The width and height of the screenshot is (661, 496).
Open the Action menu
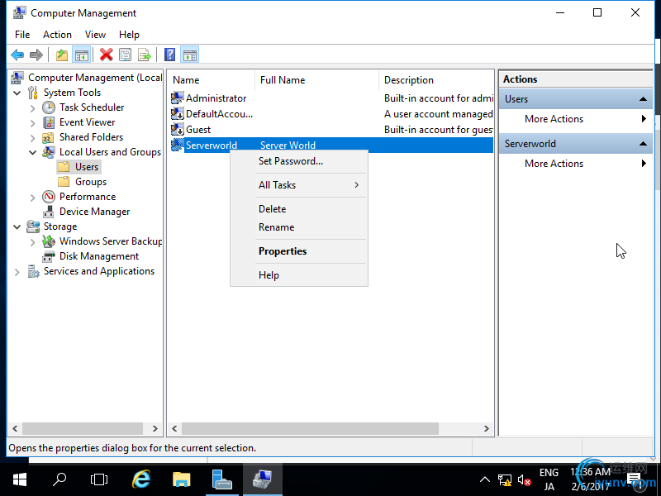point(57,35)
